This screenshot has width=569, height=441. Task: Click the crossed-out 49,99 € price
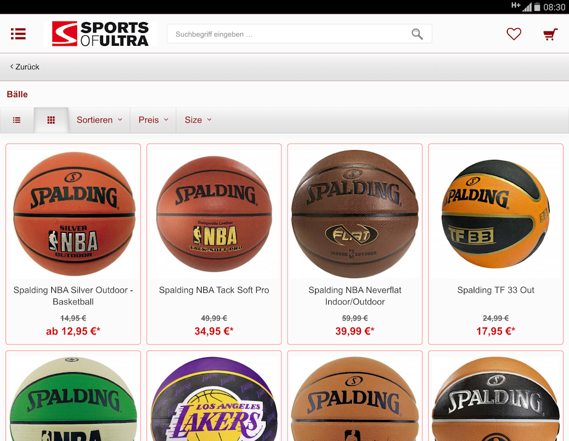(x=214, y=318)
